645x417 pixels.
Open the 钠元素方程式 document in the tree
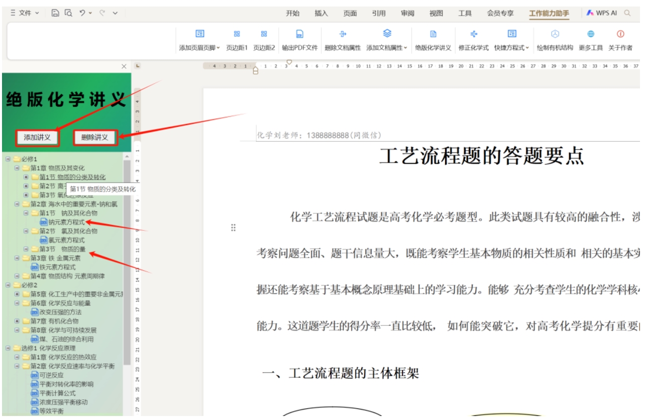point(66,222)
